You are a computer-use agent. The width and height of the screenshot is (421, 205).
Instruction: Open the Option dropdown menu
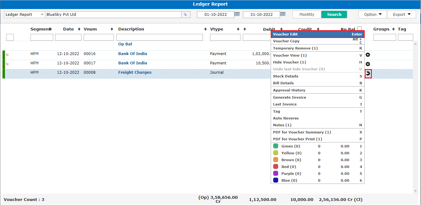[372, 15]
